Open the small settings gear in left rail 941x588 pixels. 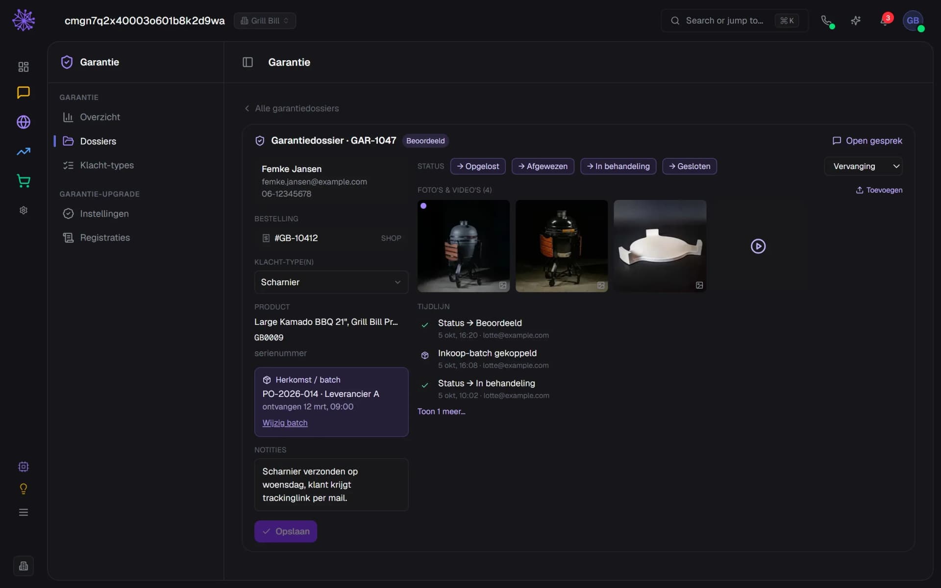23,210
